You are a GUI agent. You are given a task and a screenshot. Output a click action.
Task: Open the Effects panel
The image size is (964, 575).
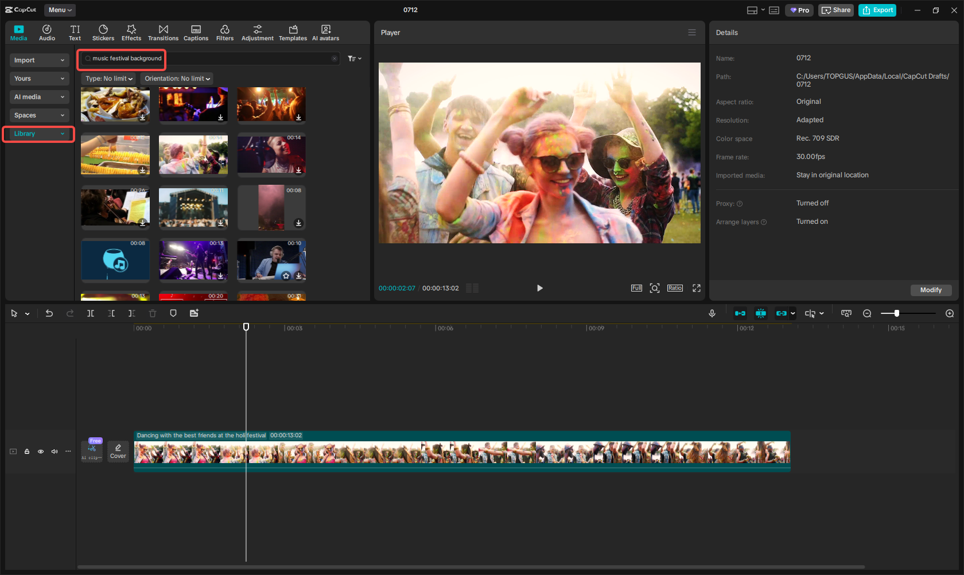pos(131,32)
